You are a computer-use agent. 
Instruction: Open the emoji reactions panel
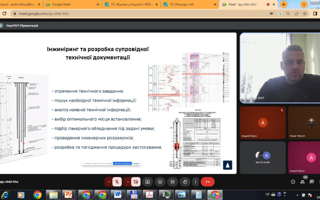point(160,182)
